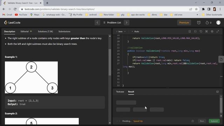Viewport: 224px width, 126px height.
Task: Click the Example 1 tree image
Action: (31, 77)
